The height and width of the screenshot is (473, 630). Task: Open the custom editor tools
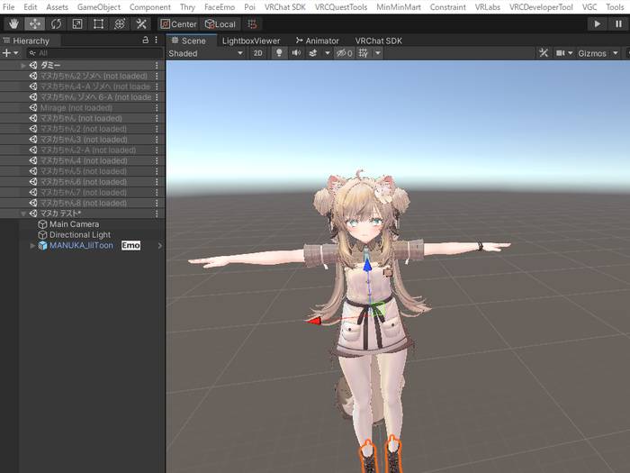(141, 24)
